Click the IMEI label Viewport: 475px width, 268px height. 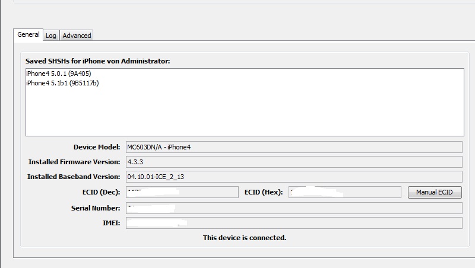pyautogui.click(x=112, y=223)
